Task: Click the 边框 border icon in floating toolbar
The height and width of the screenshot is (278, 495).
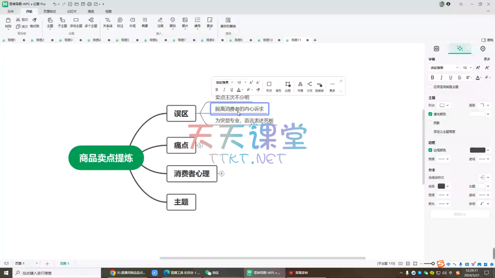Action: point(288,86)
